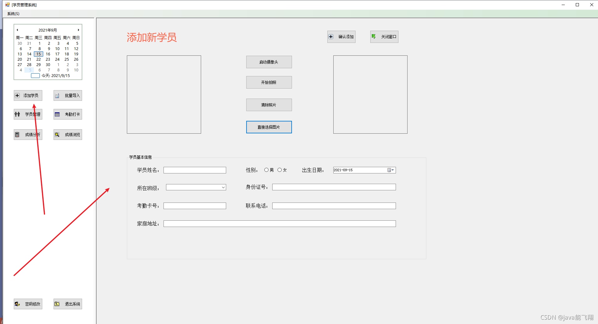Click the 密码修改 key icon
The image size is (598, 324).
tap(17, 304)
